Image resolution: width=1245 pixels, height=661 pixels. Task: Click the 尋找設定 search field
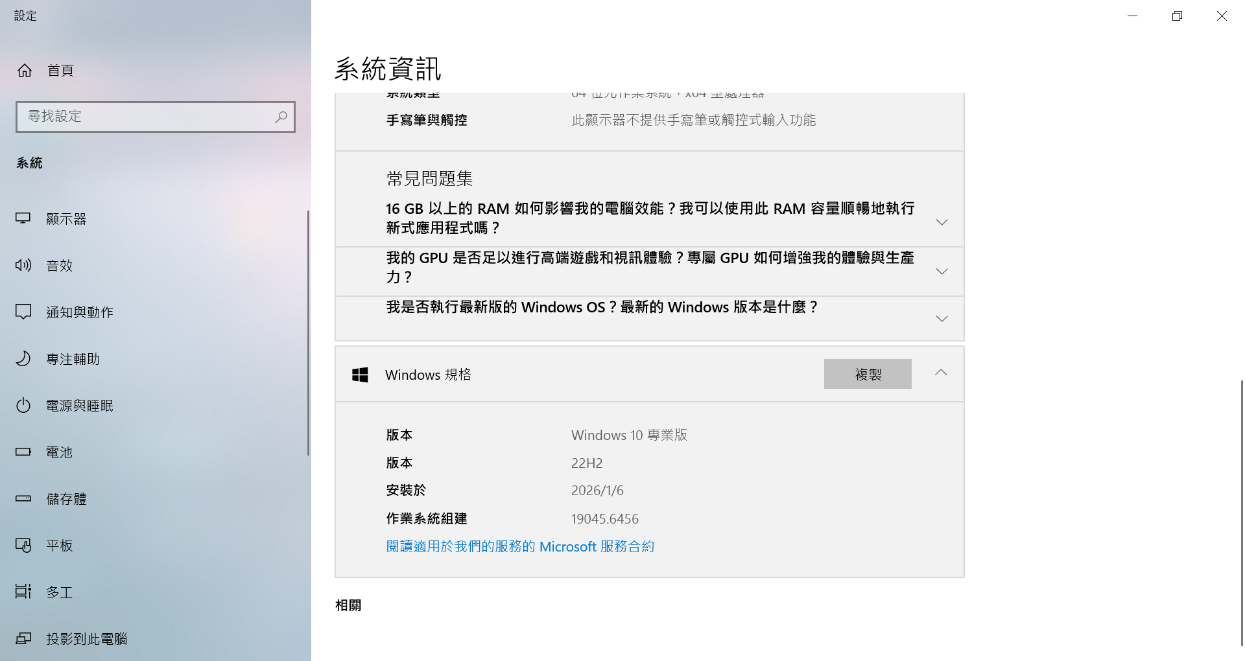click(156, 117)
